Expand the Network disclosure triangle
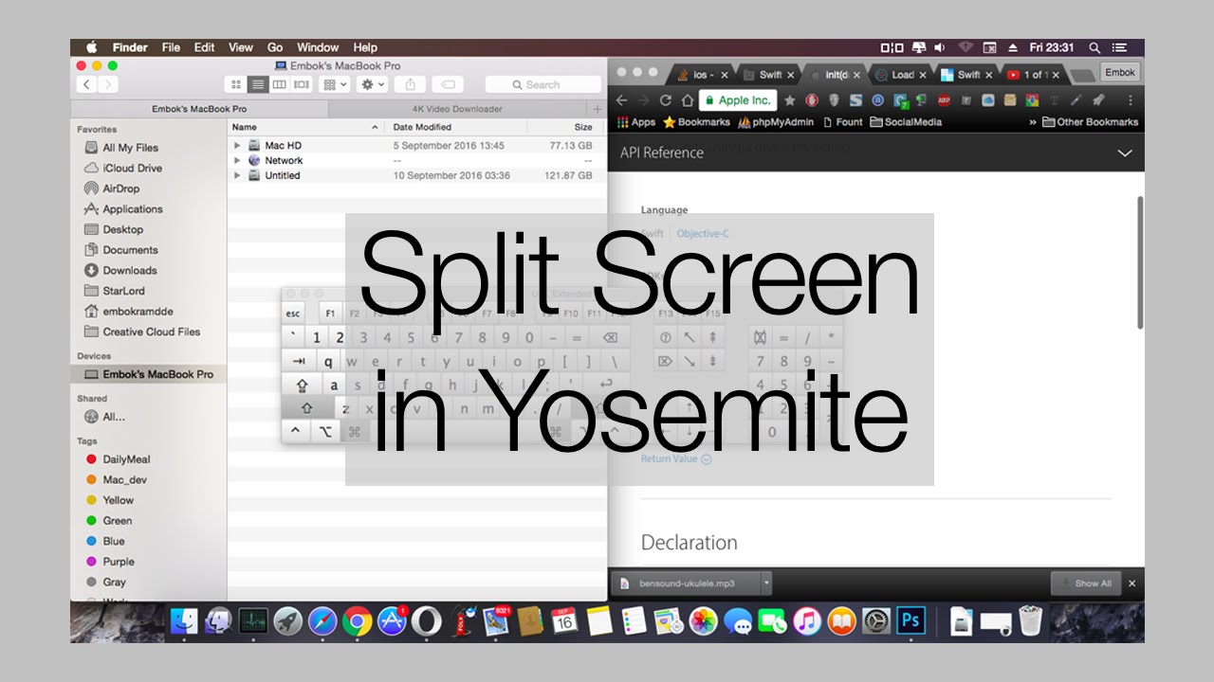Screen dimensions: 1214x682 [x=237, y=161]
